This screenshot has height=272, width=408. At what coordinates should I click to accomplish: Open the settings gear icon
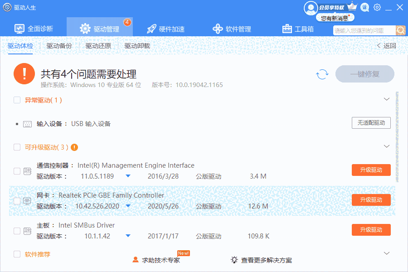pyautogui.click(x=377, y=7)
